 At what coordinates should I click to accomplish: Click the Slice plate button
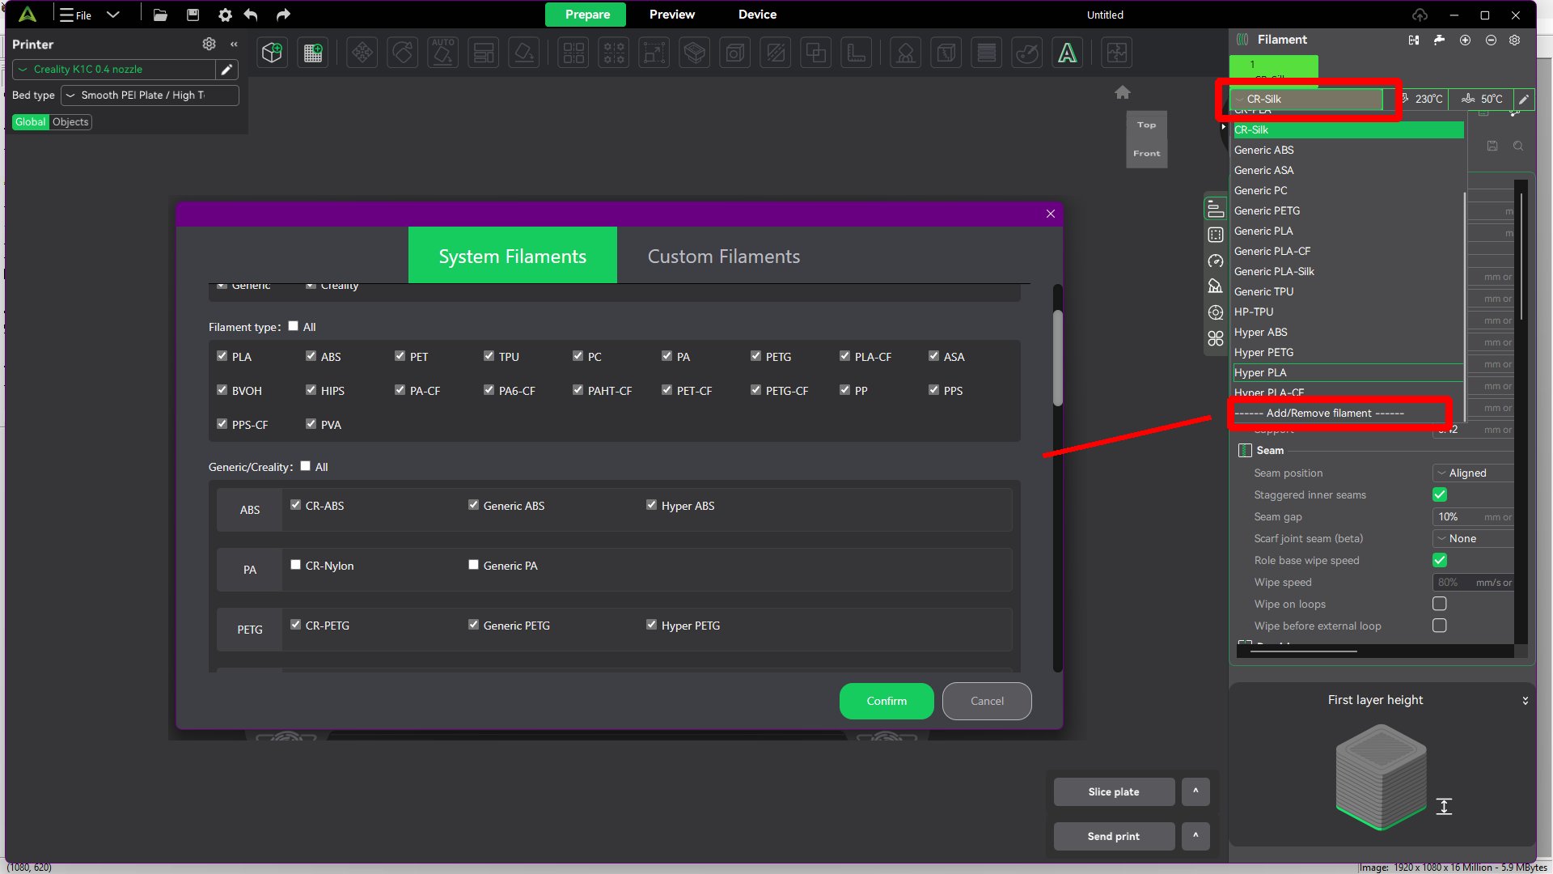click(x=1114, y=791)
